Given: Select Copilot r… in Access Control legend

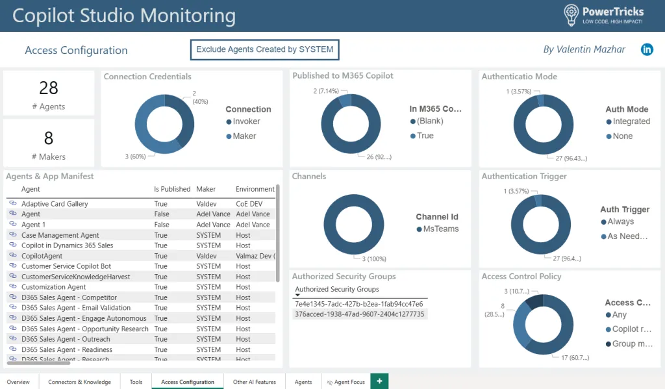Looking at the screenshot, I should (629, 329).
